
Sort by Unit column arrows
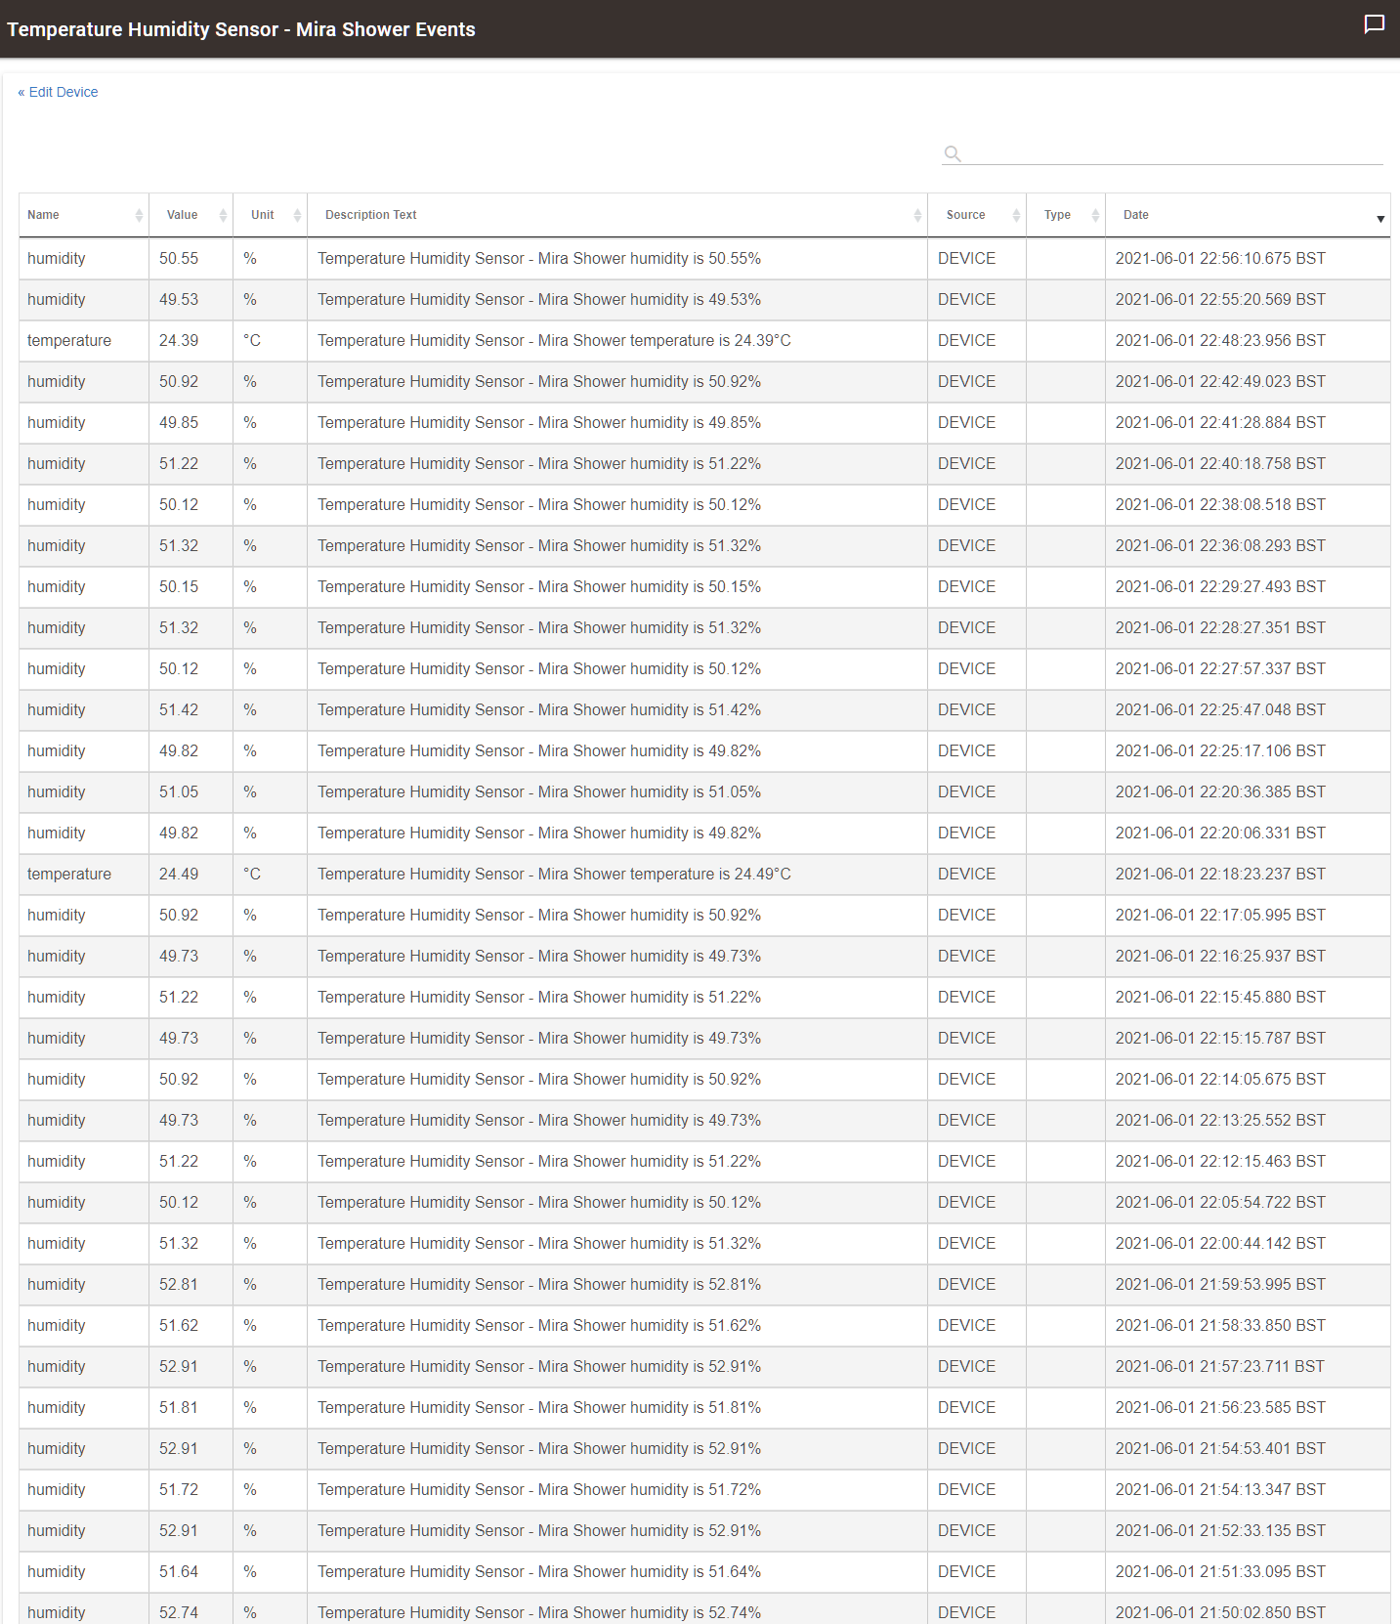pyautogui.click(x=297, y=216)
